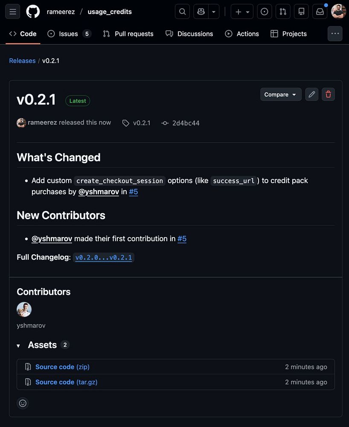
Task: Delete the release with trash icon
Action: tap(328, 94)
